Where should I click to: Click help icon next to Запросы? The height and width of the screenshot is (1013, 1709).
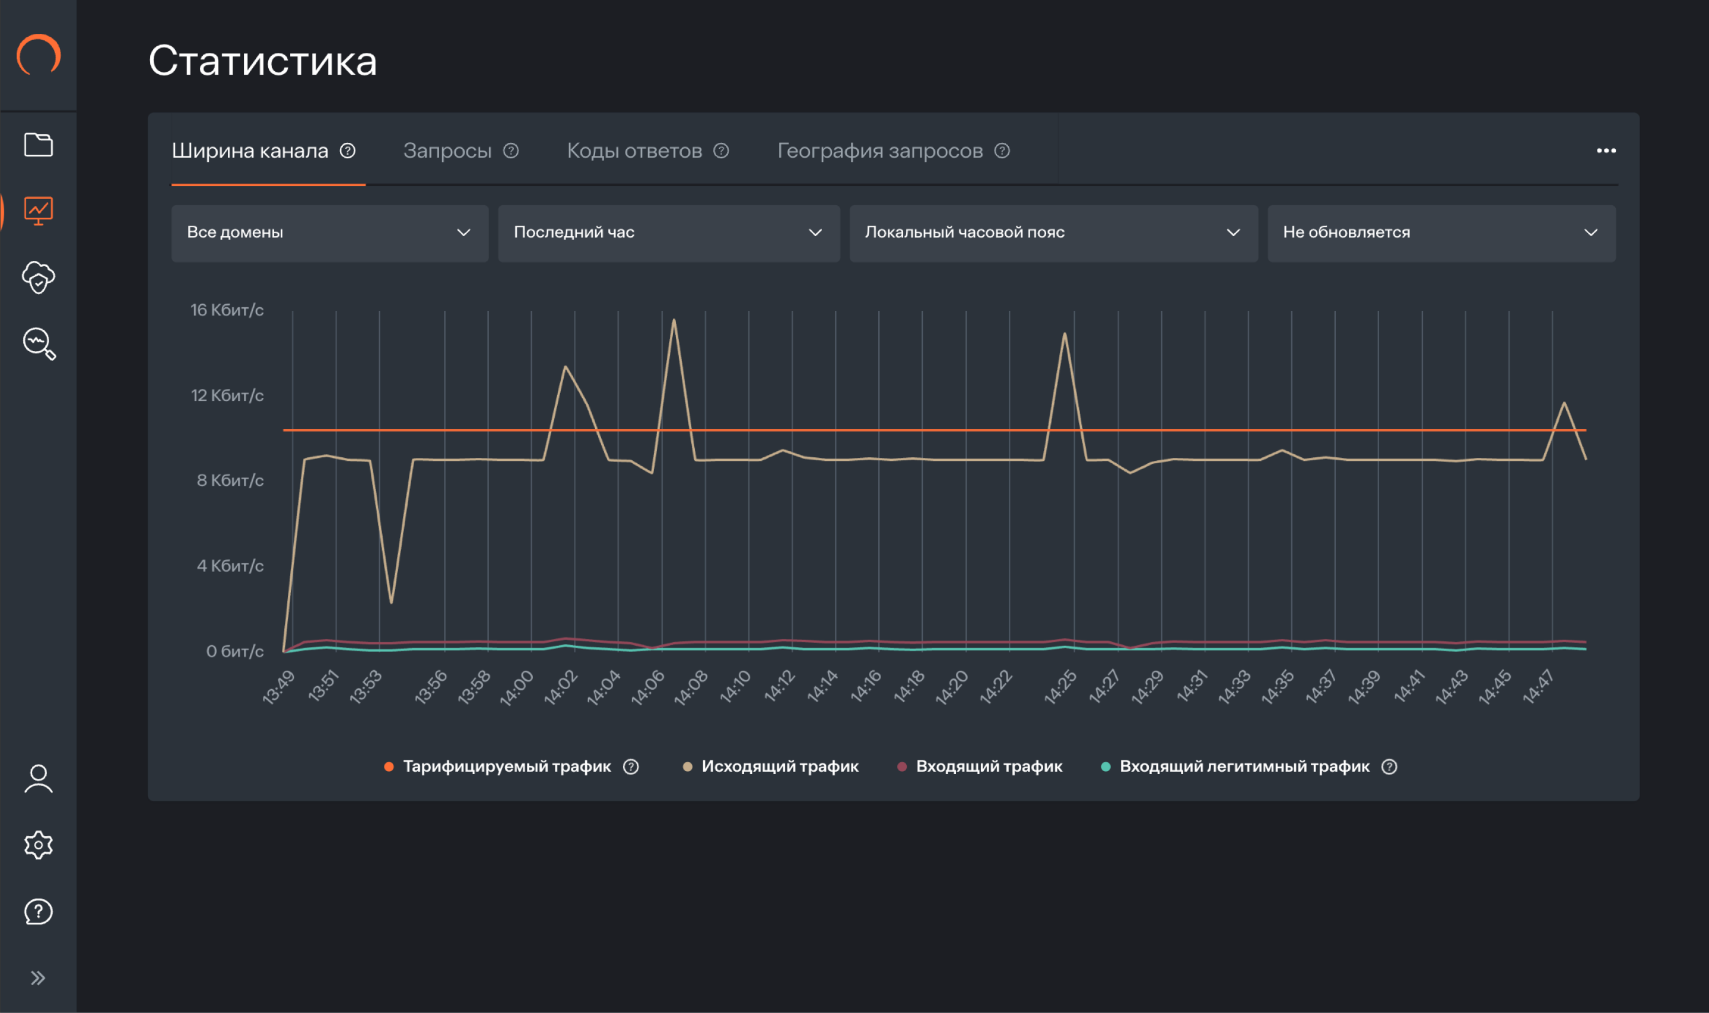pyautogui.click(x=511, y=151)
